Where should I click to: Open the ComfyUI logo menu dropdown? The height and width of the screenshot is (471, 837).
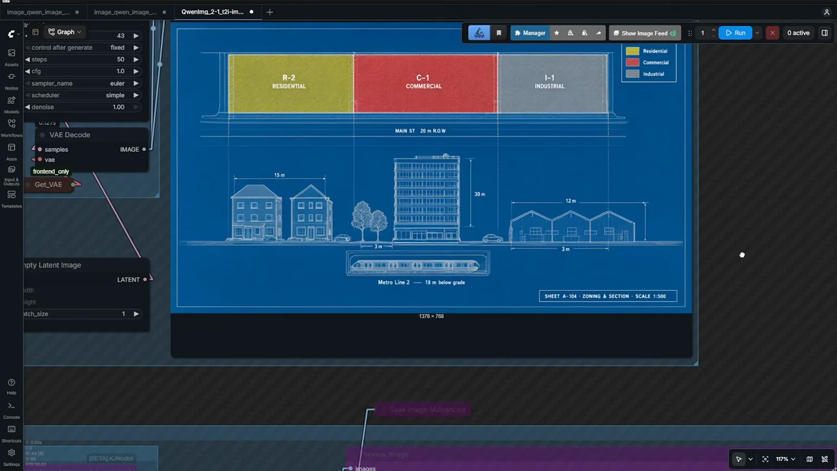tap(14, 34)
